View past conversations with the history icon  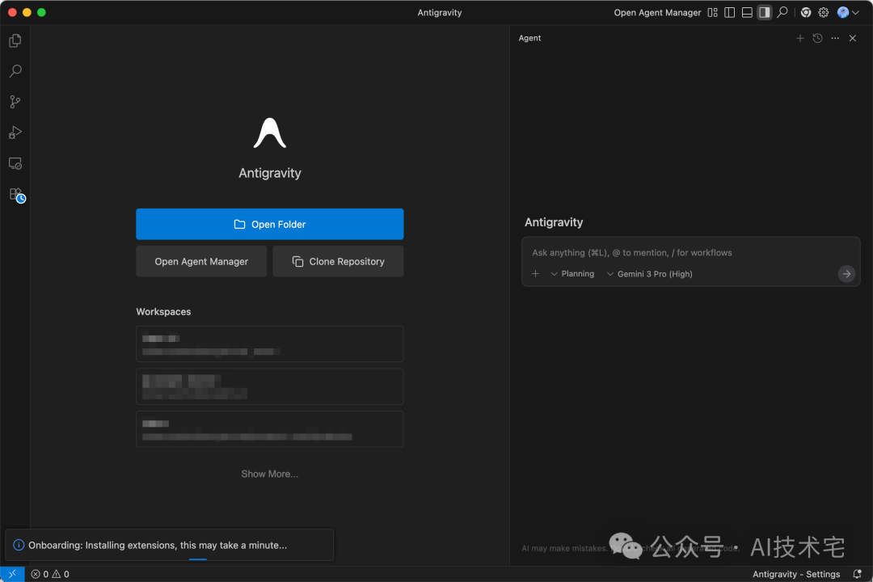coord(817,38)
